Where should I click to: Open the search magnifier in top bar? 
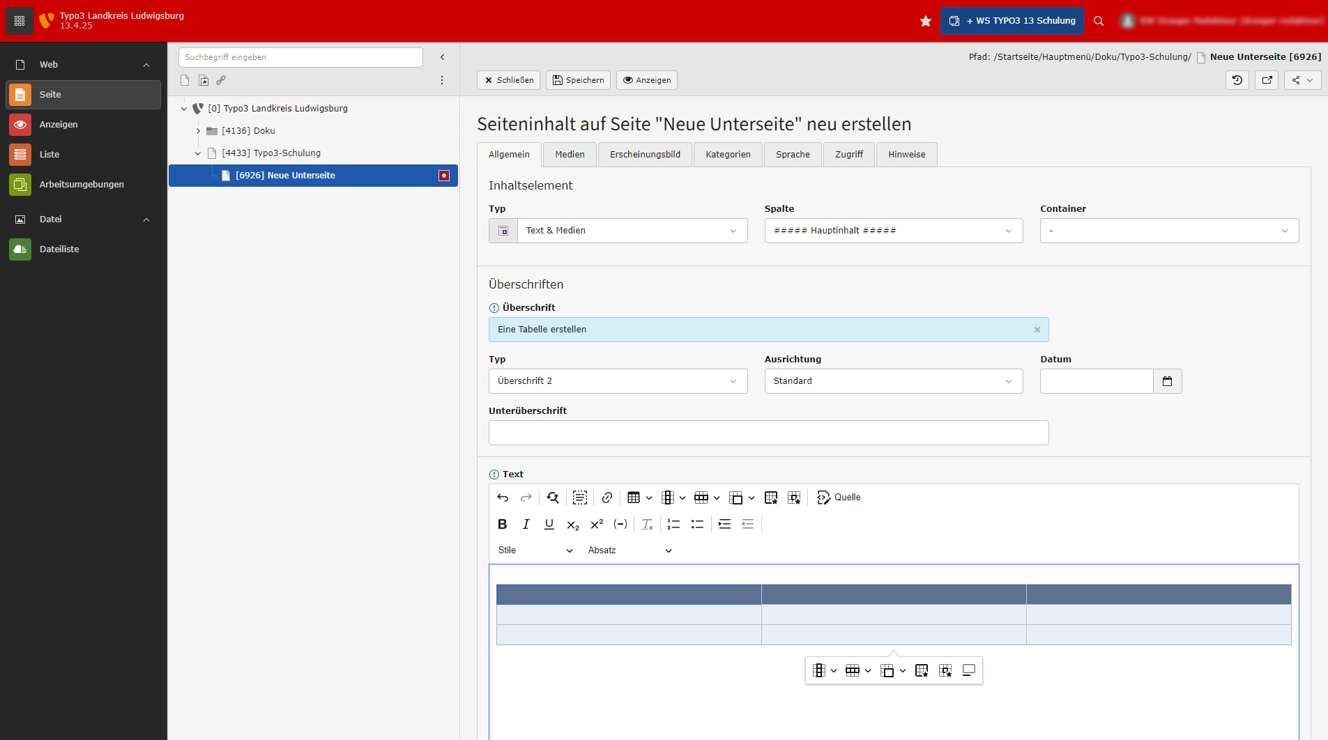(1099, 21)
